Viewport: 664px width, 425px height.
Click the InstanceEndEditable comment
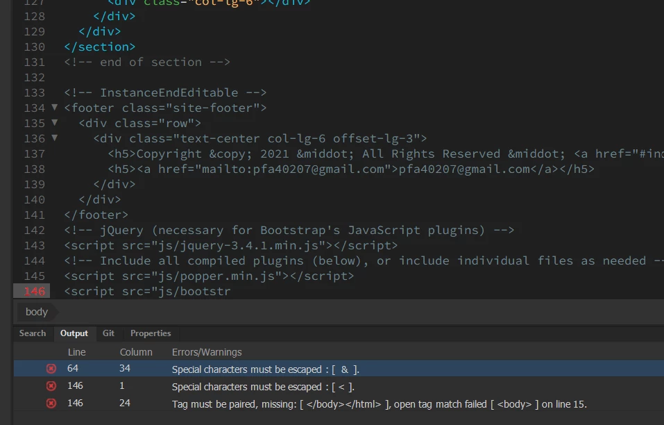[x=166, y=93]
